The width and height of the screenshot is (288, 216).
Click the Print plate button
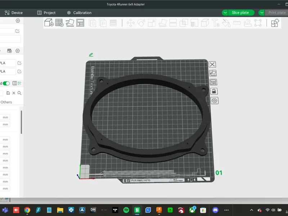click(276, 13)
